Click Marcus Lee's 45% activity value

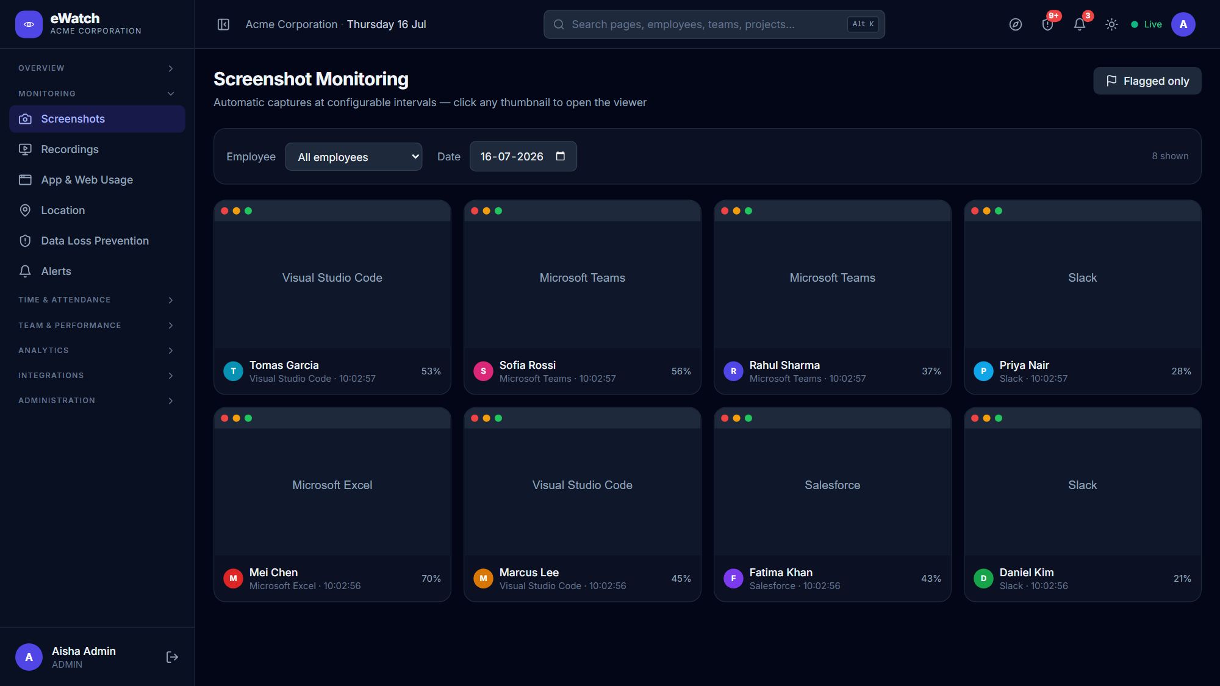pos(681,579)
